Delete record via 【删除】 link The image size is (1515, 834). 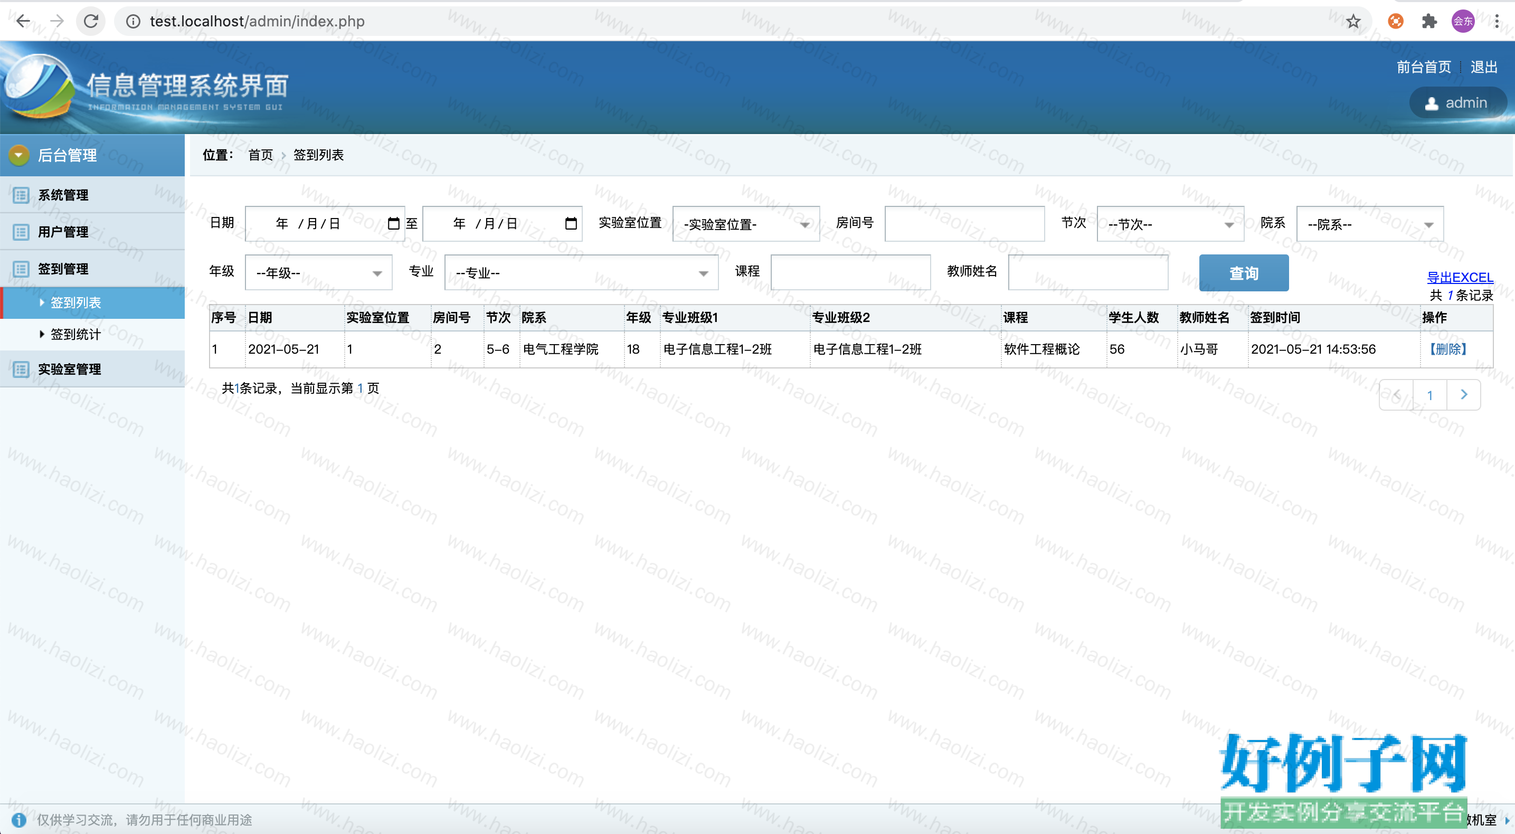pyautogui.click(x=1447, y=349)
